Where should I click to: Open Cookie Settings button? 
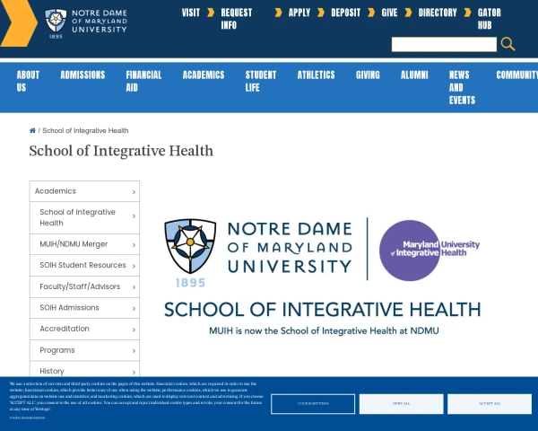point(312,403)
